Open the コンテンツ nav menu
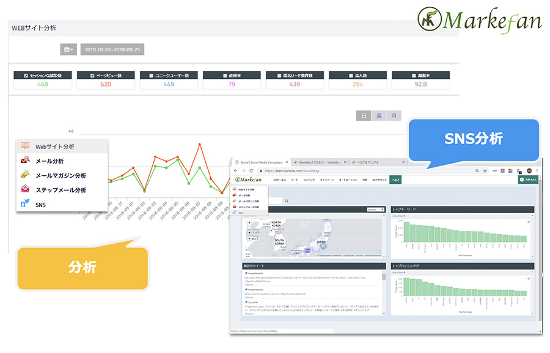This screenshot has width=550, height=353. pyautogui.click(x=309, y=180)
